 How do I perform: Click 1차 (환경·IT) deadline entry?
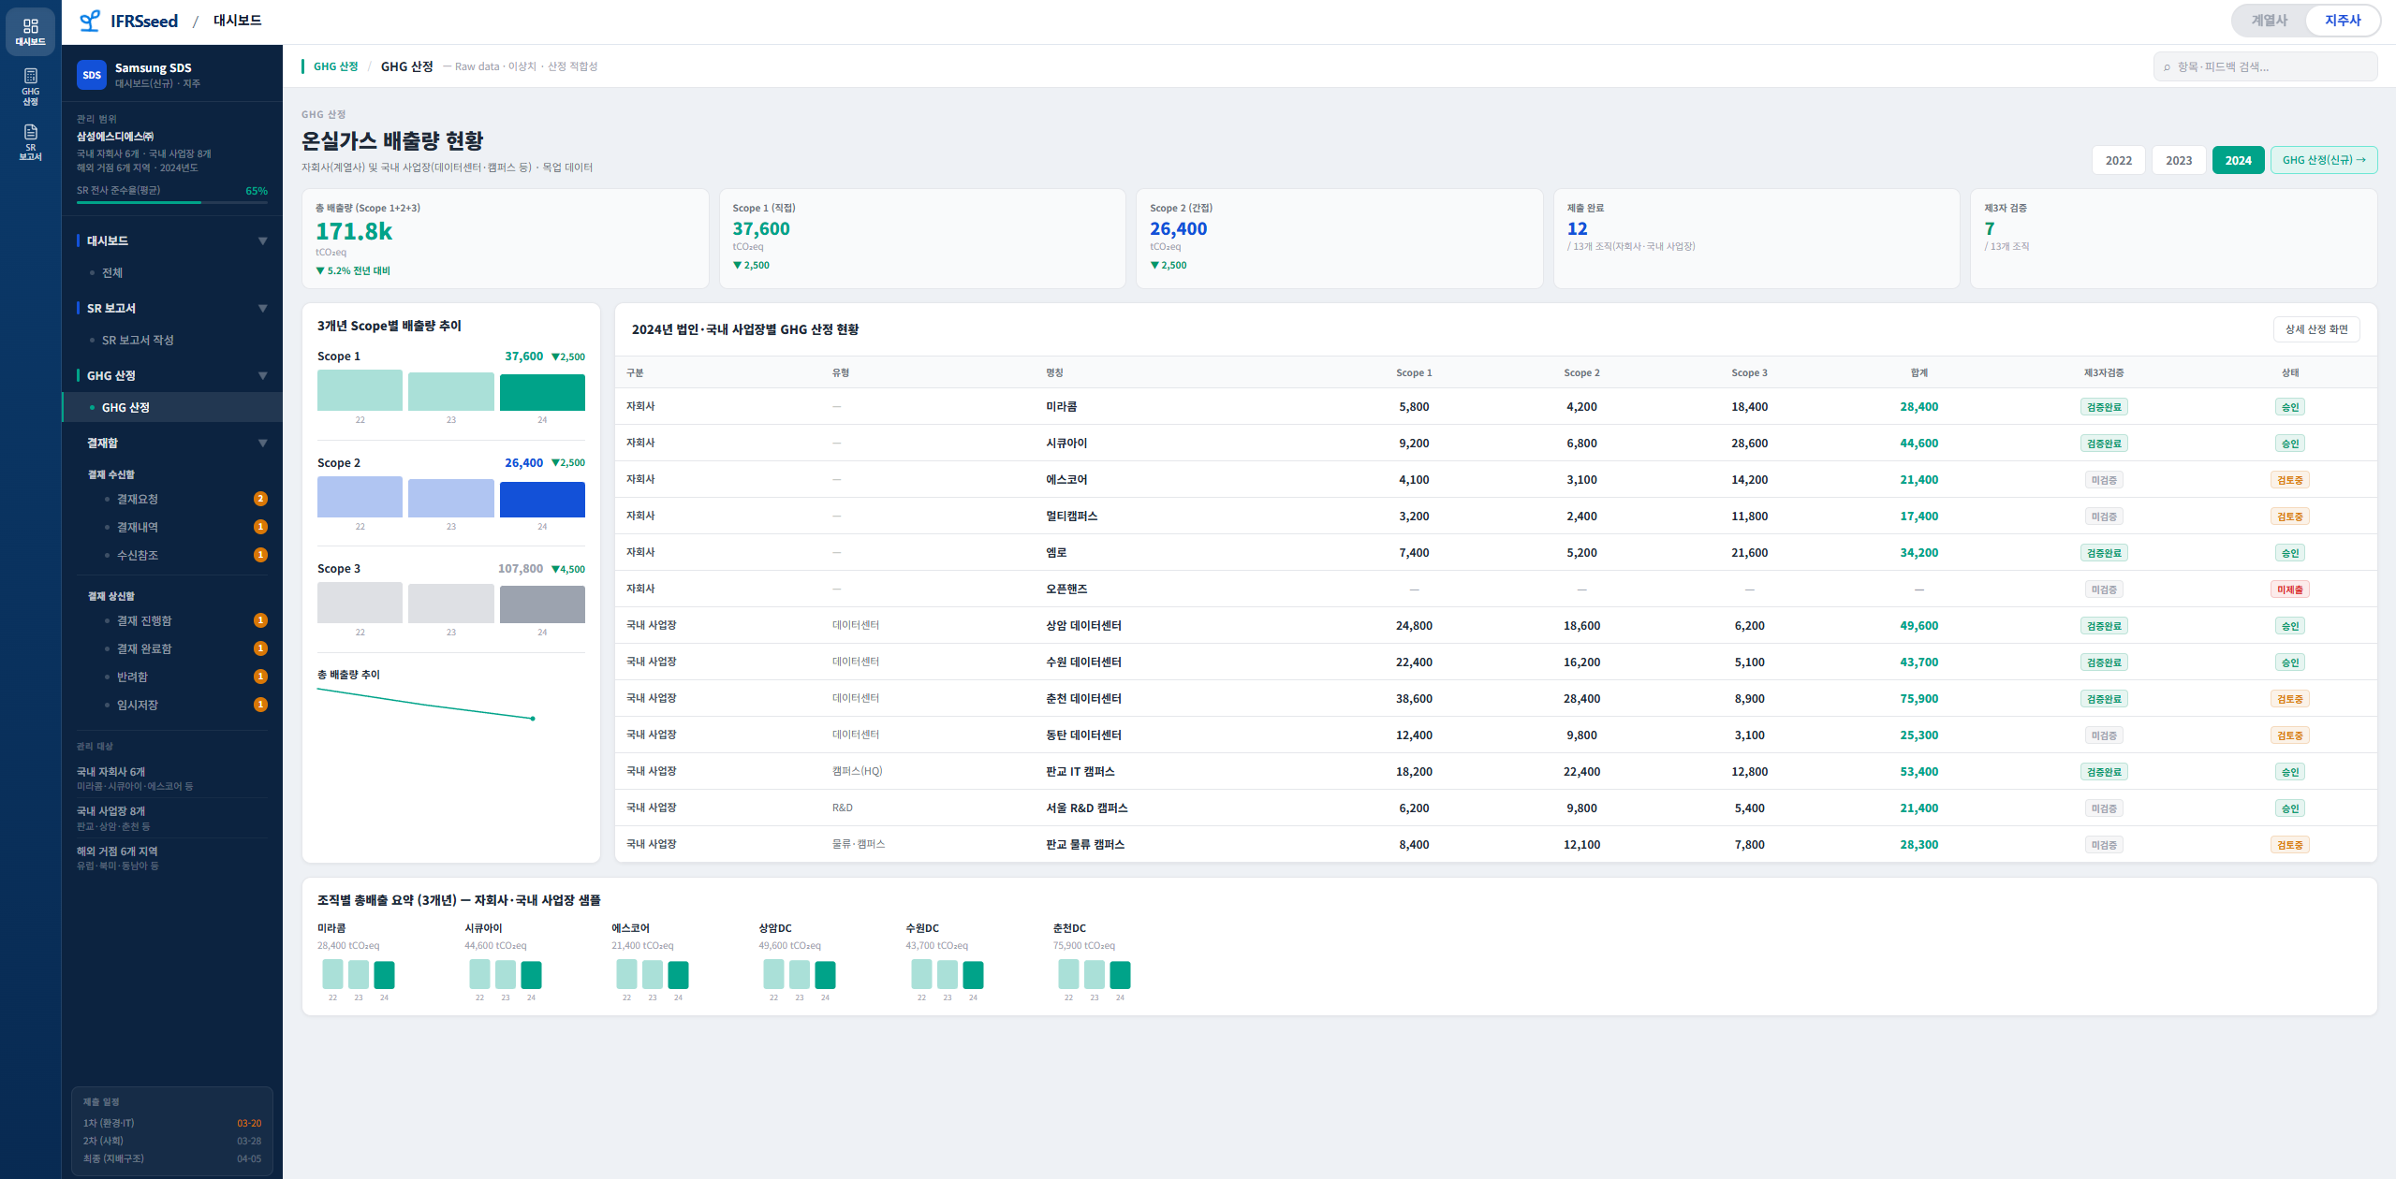pos(172,1123)
